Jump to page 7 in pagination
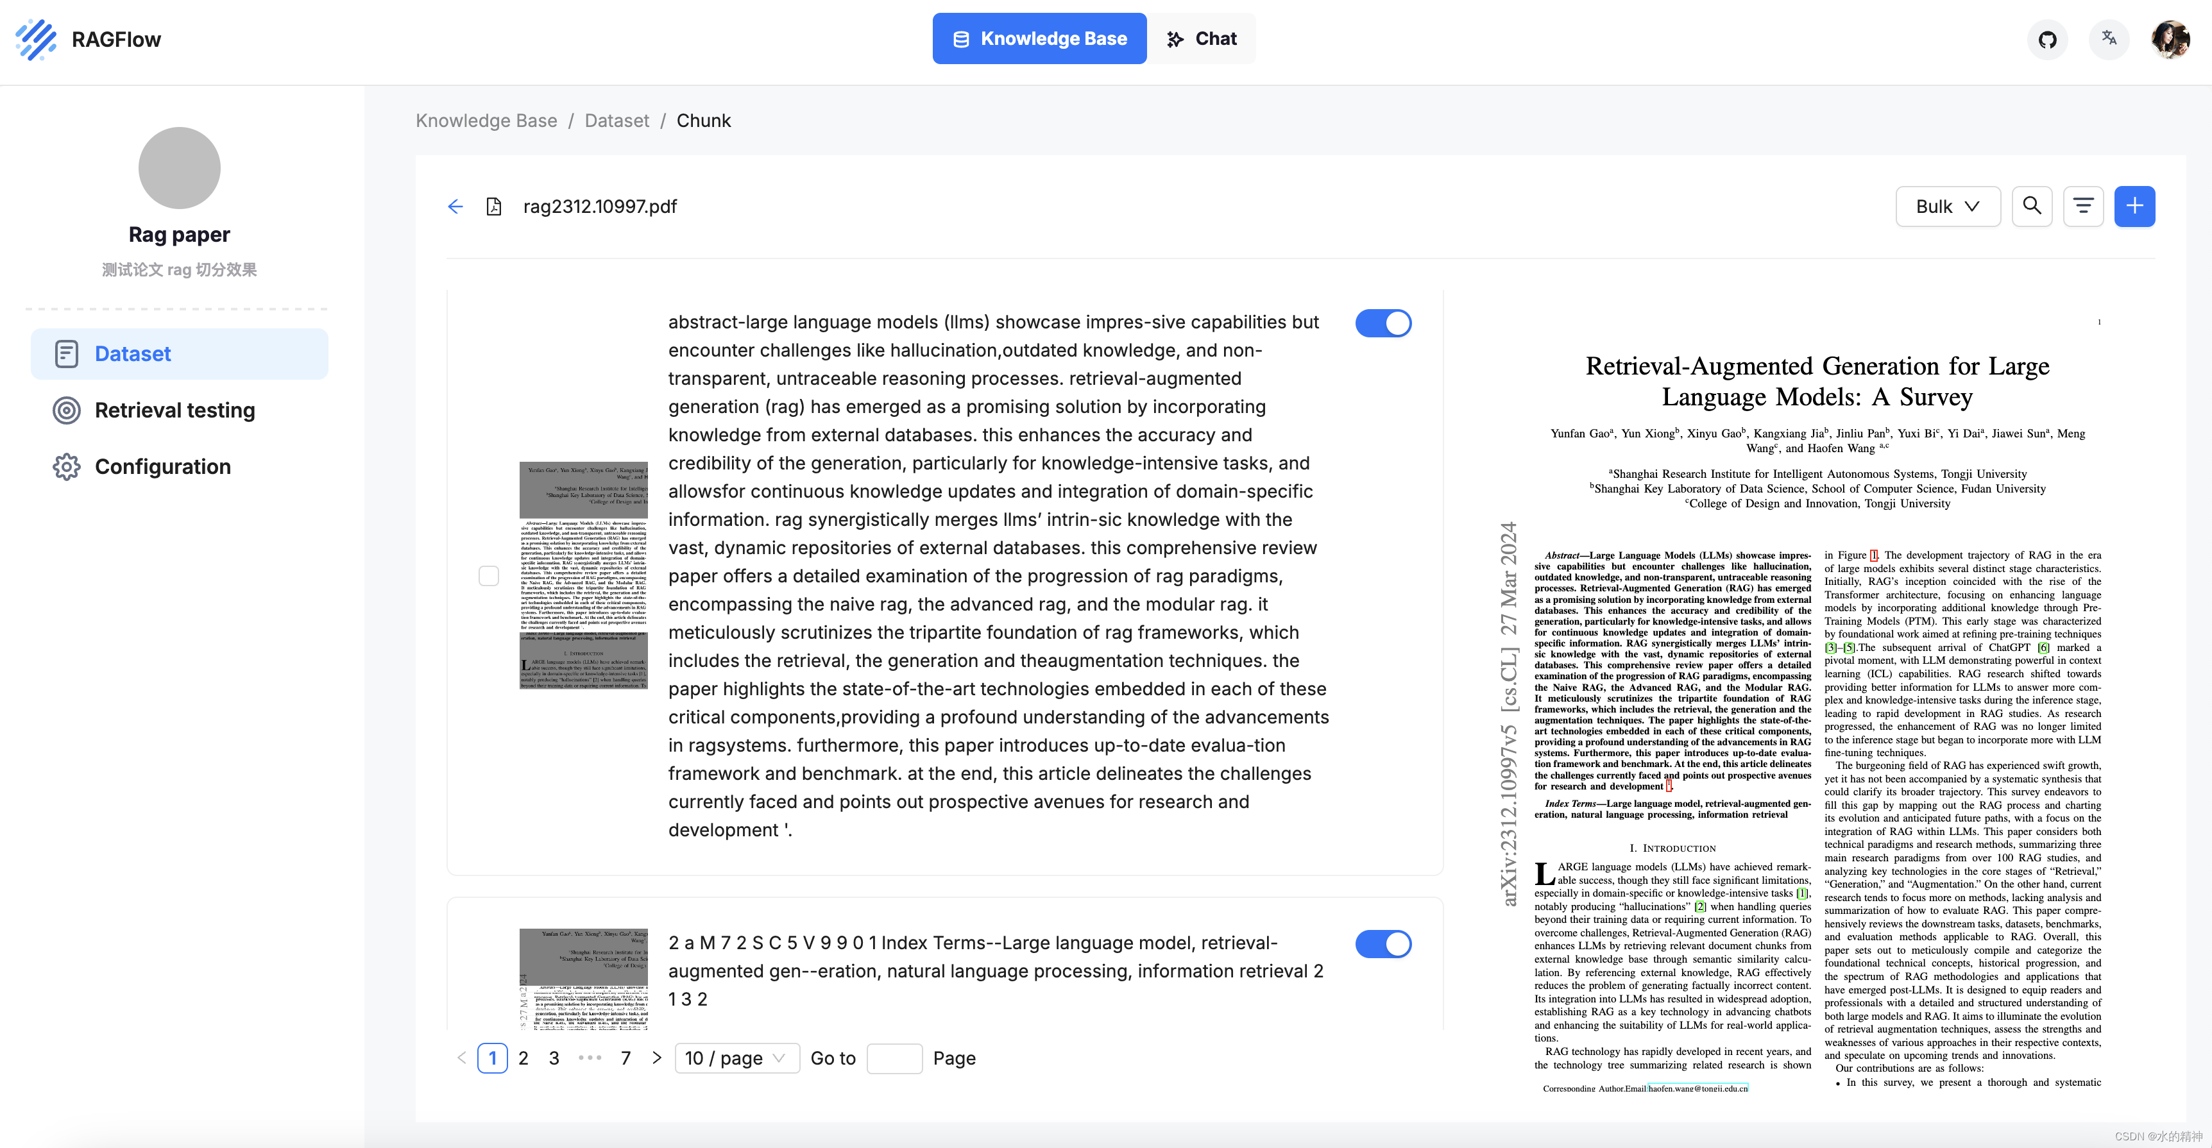 [626, 1058]
